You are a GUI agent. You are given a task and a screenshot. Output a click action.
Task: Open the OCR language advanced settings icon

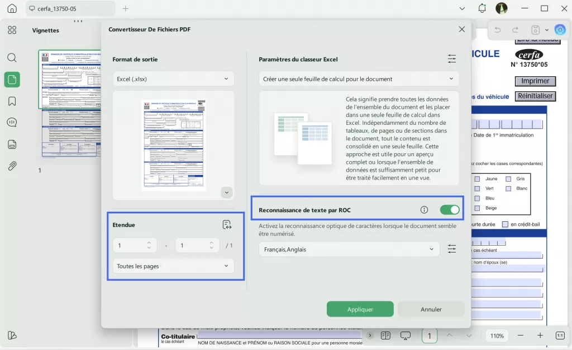(x=452, y=249)
